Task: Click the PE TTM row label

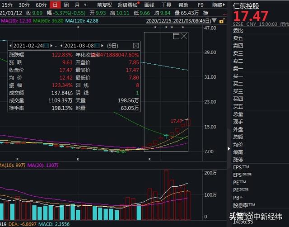Action: click(239, 183)
